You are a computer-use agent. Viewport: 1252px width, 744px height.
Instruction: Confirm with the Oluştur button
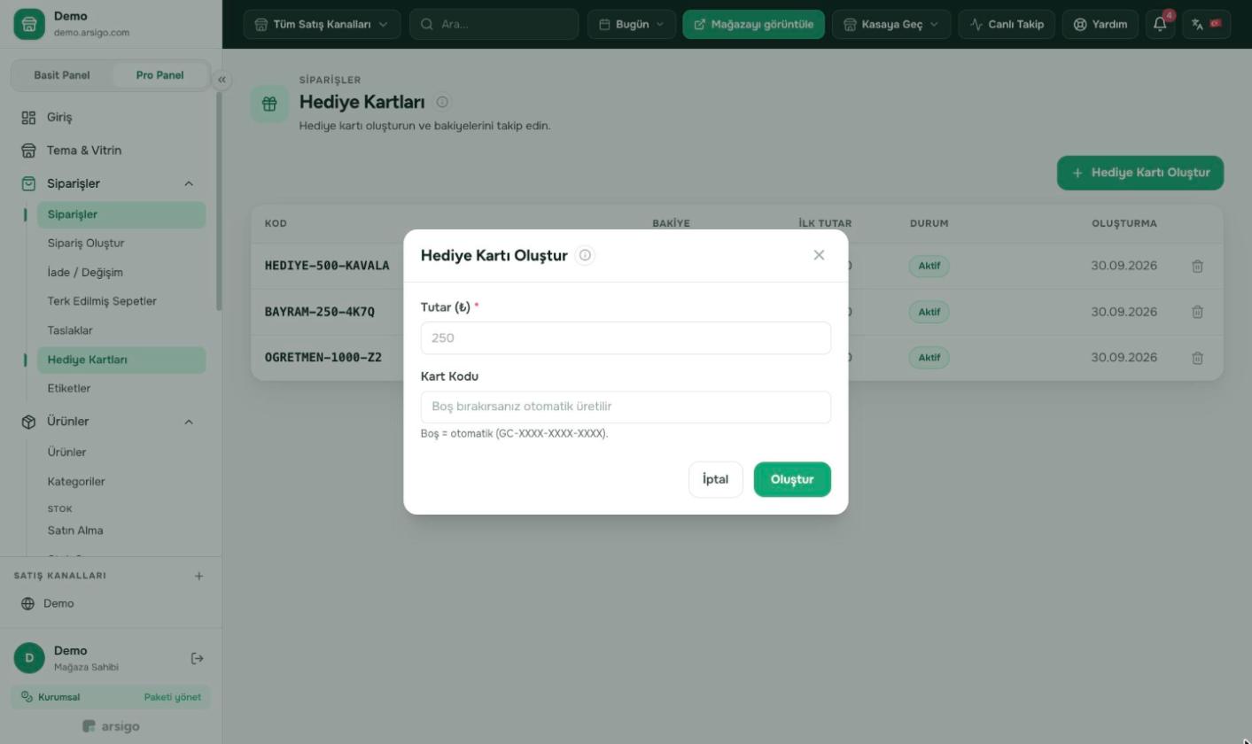coord(792,479)
